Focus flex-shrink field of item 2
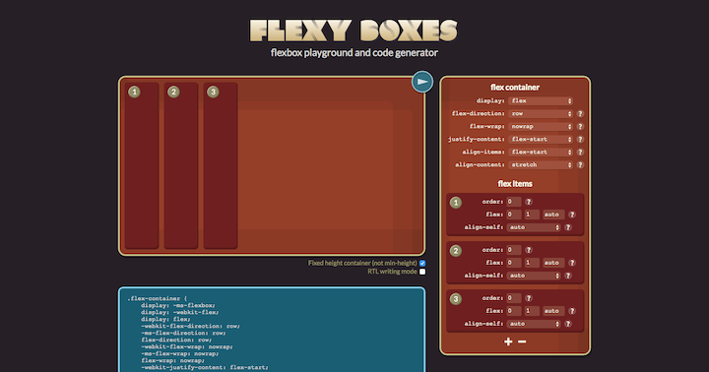The width and height of the screenshot is (709, 372). coord(532,263)
